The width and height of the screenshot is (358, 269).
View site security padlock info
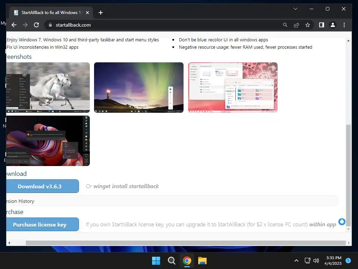click(50, 25)
